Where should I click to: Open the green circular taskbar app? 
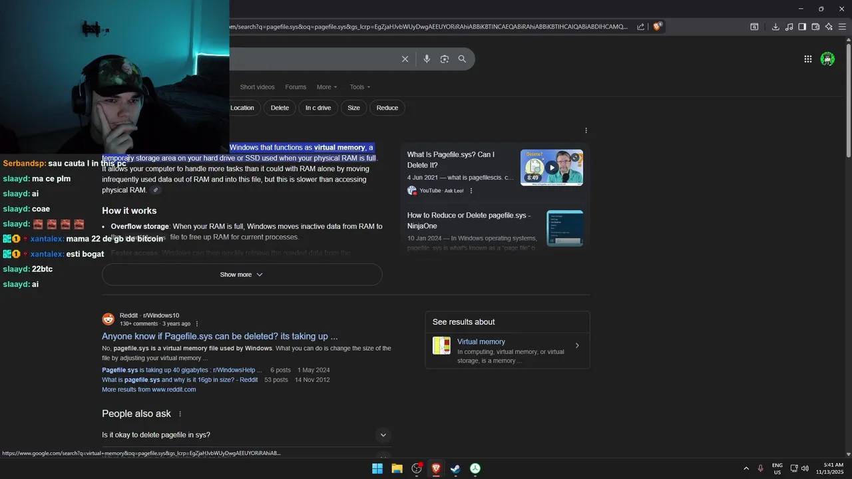click(475, 468)
